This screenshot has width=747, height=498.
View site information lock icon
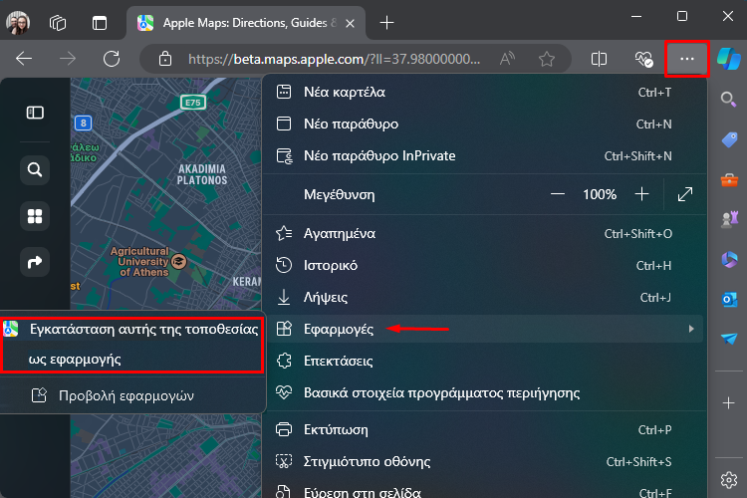[164, 59]
